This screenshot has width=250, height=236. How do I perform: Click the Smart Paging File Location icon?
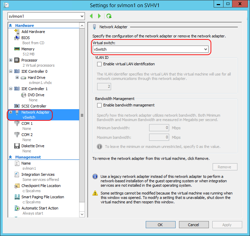(x=17, y=197)
